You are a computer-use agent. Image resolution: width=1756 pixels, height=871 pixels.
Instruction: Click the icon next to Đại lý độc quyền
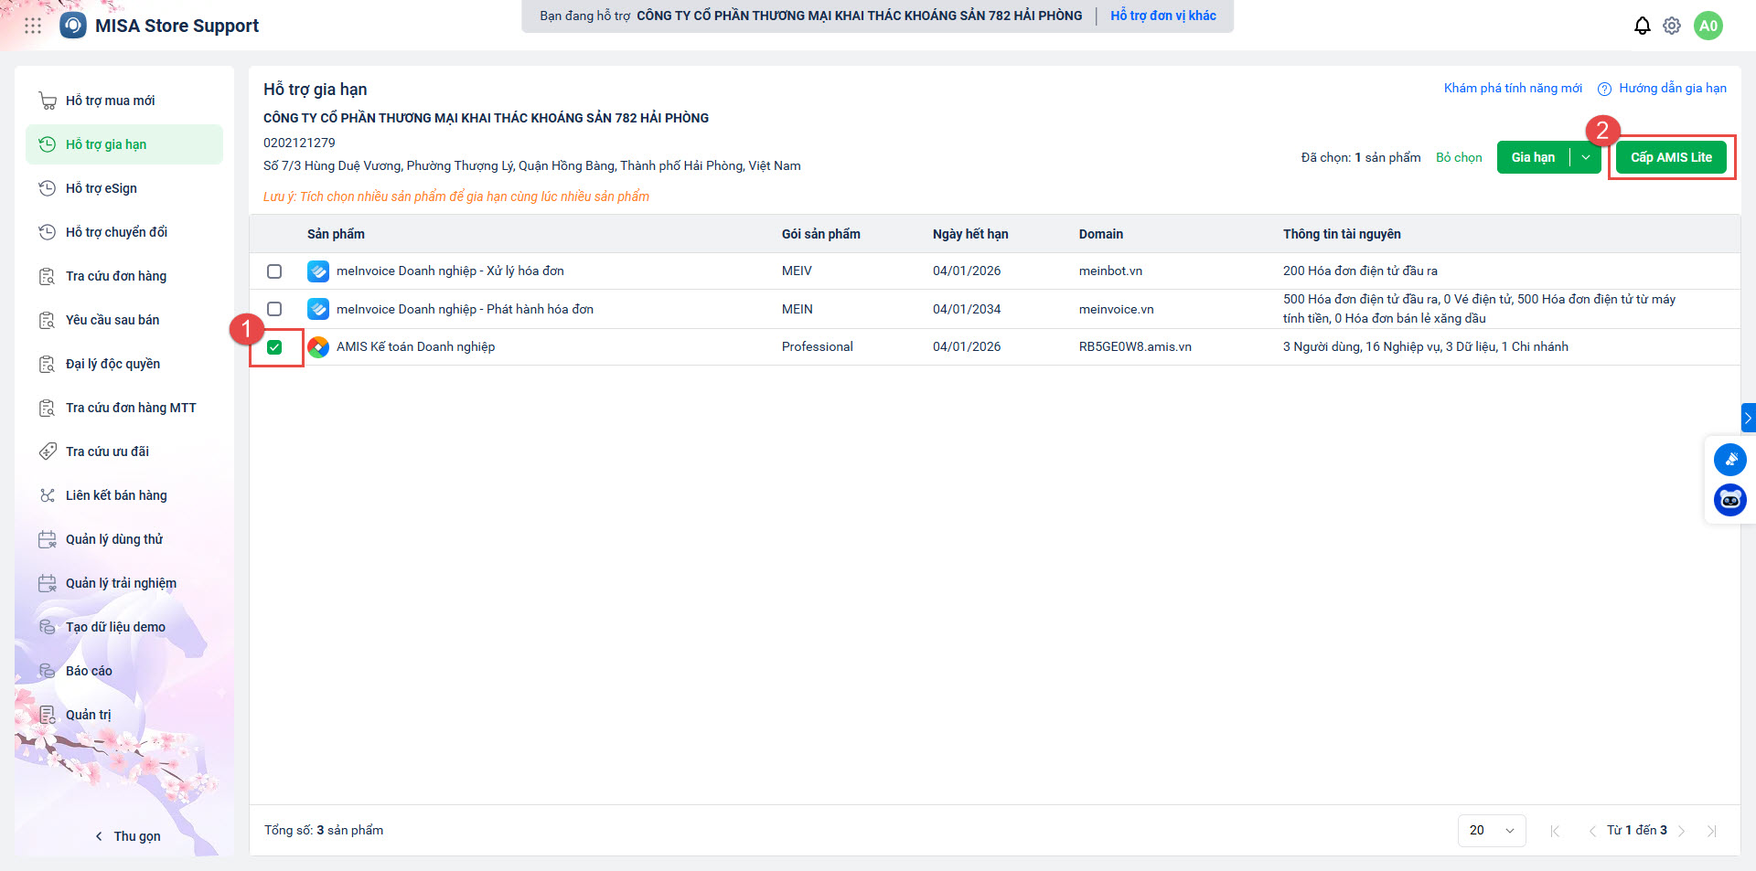coord(48,364)
